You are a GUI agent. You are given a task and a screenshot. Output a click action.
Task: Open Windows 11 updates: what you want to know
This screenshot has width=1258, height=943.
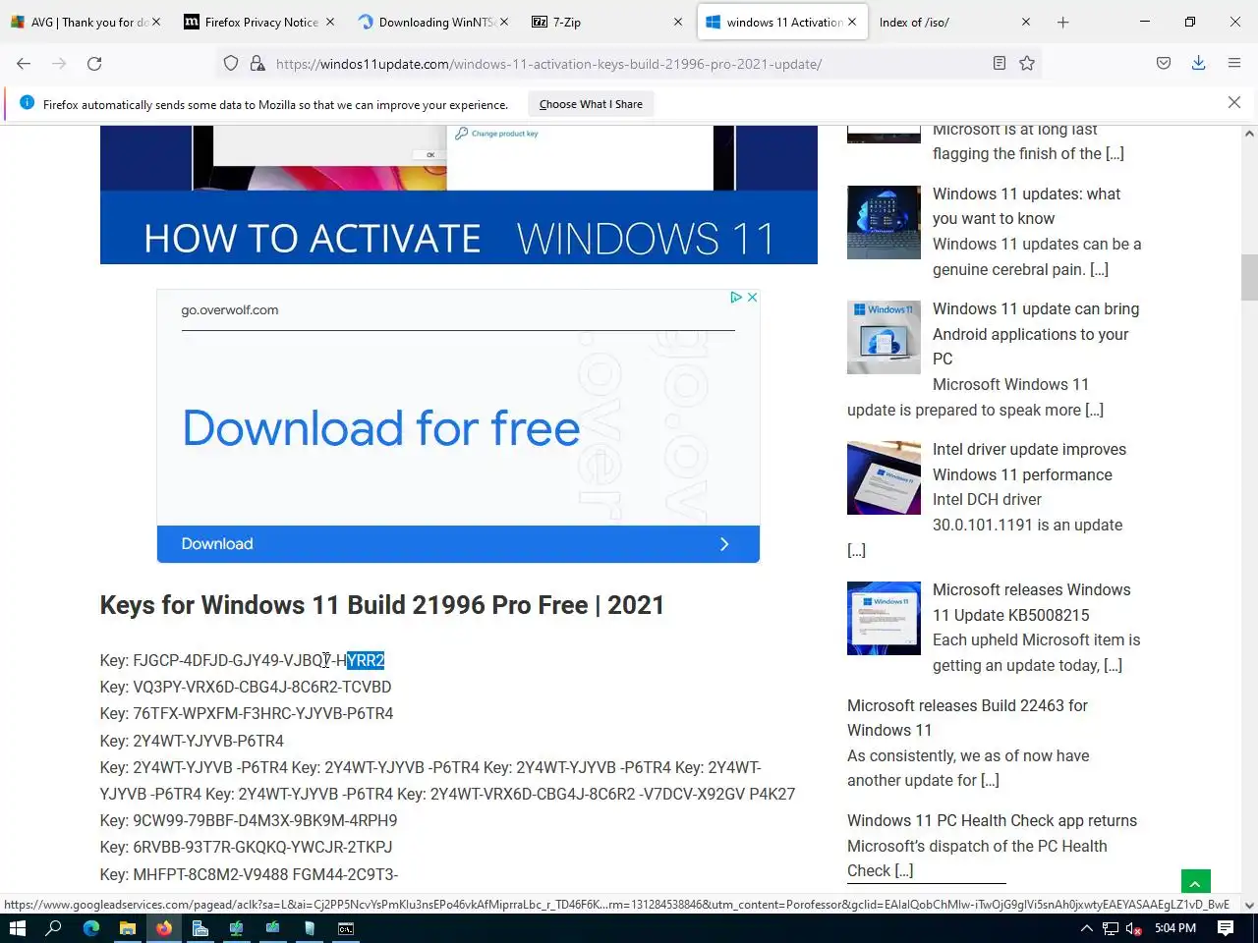(x=1026, y=206)
